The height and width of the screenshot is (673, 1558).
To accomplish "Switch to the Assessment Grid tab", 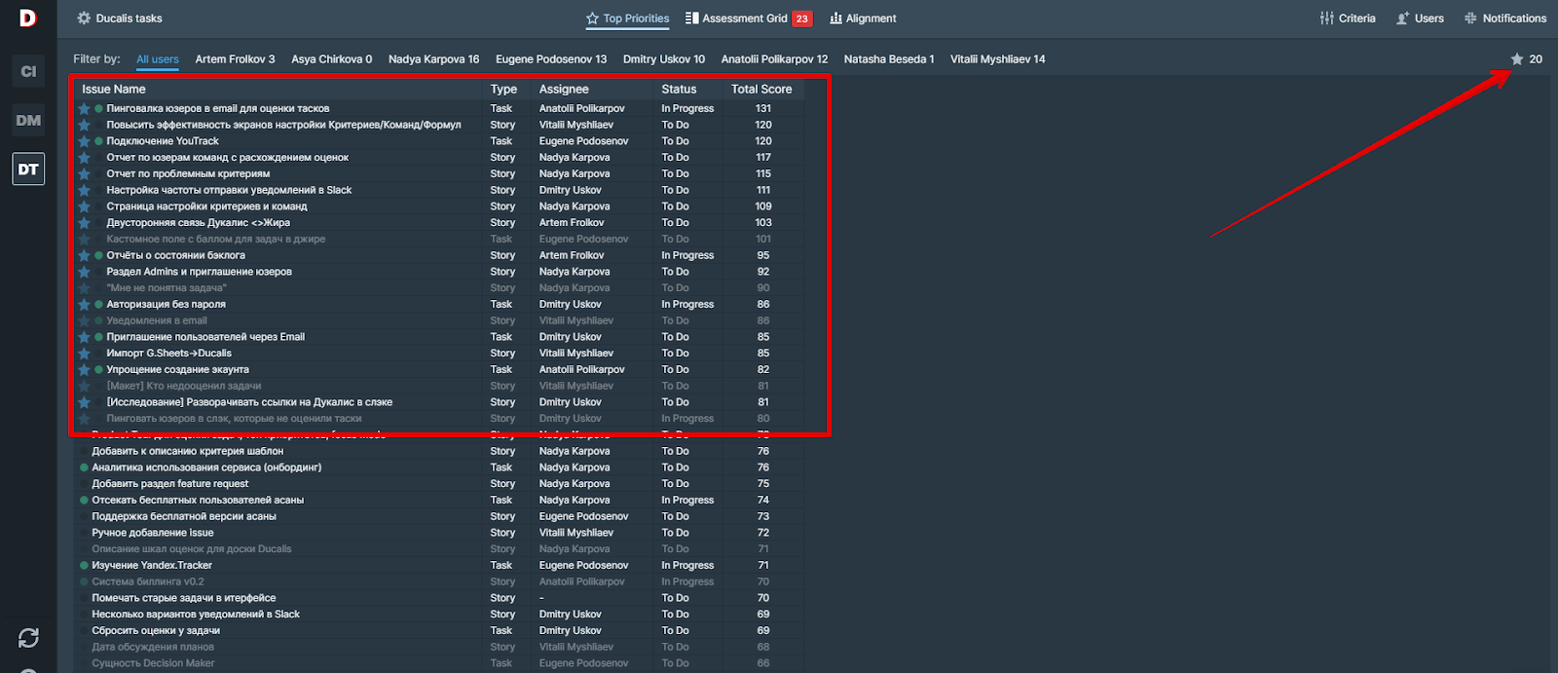I will (744, 19).
